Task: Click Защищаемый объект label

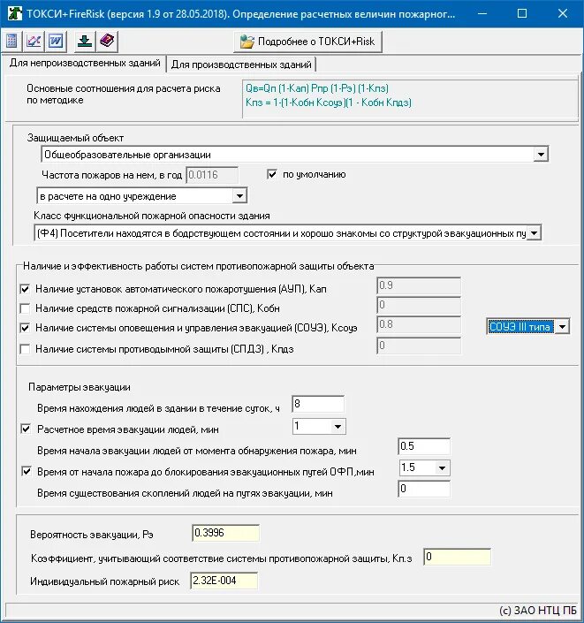Action: pyautogui.click(x=75, y=138)
